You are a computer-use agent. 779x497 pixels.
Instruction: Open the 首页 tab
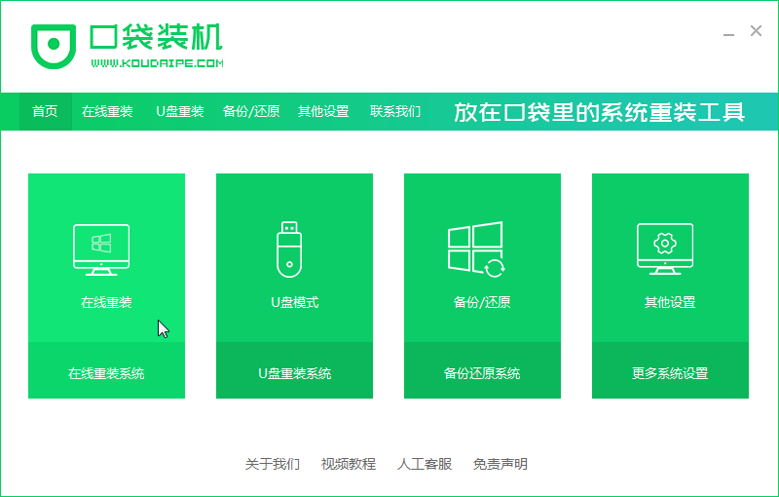click(x=45, y=111)
